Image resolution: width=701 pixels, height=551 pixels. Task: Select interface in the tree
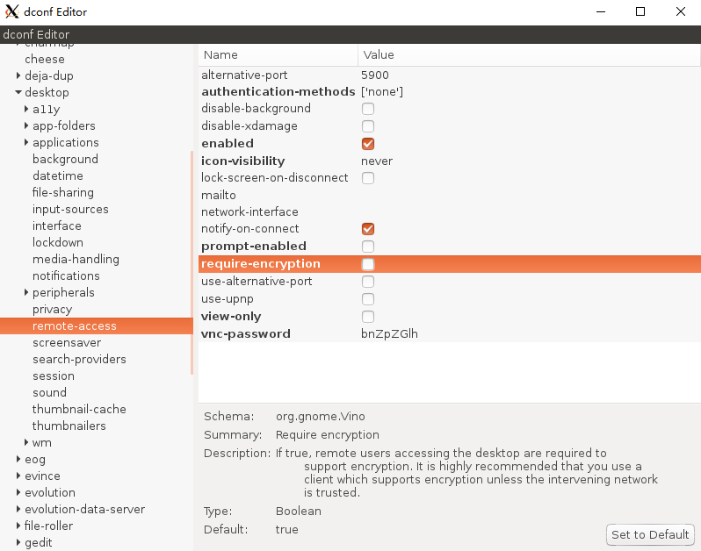57,225
